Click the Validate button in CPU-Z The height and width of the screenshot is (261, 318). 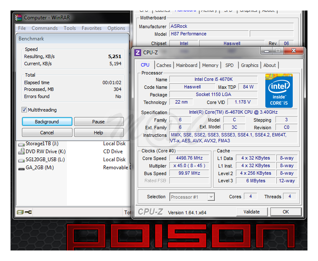(x=251, y=212)
